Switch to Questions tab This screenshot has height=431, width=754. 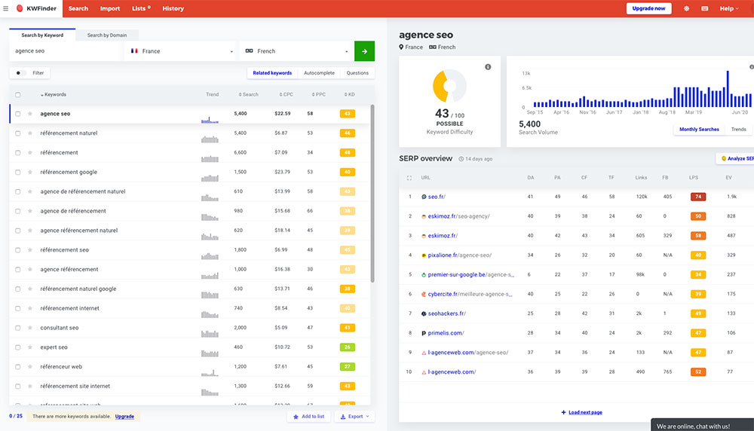coord(357,73)
